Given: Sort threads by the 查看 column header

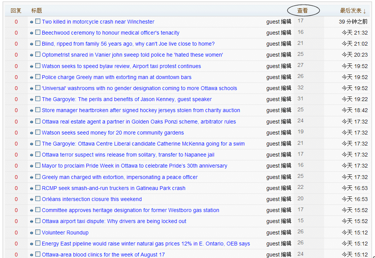Looking at the screenshot, I should 302,11.
